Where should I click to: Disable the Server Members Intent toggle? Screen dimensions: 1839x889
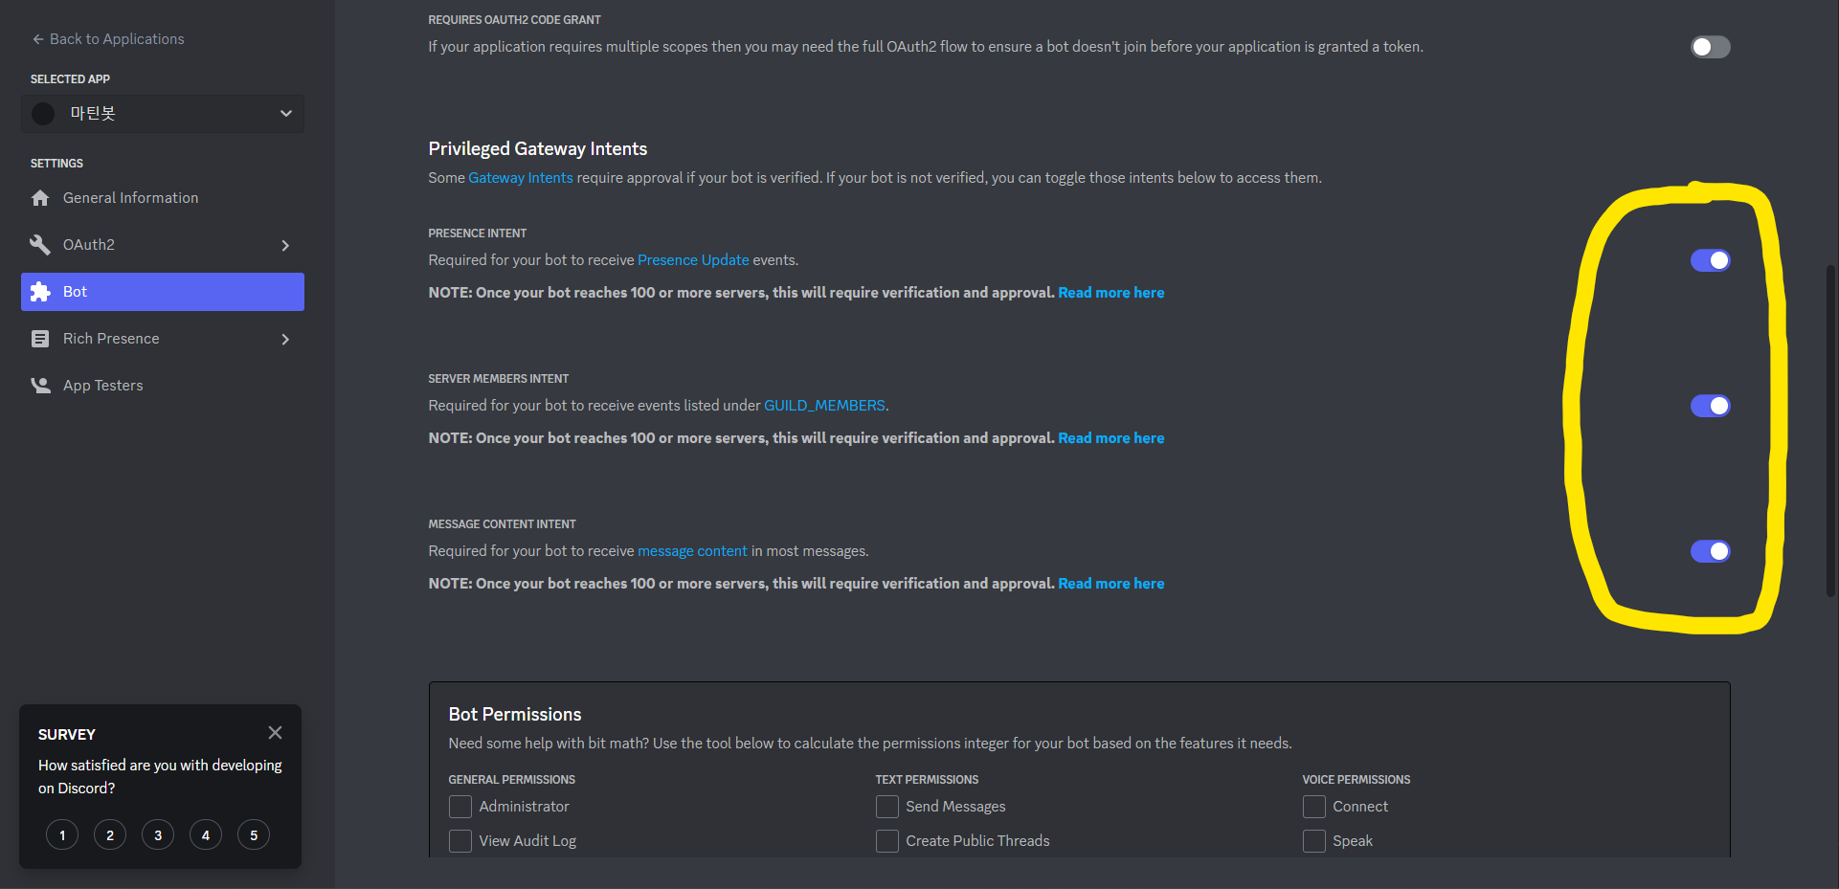pyautogui.click(x=1711, y=406)
